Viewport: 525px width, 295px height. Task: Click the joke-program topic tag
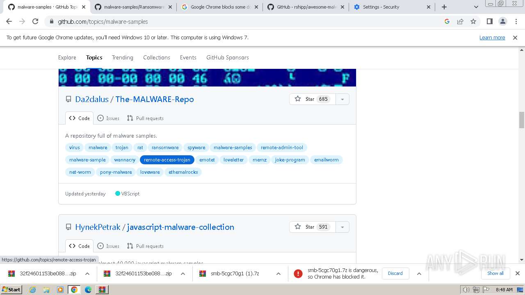[290, 160]
